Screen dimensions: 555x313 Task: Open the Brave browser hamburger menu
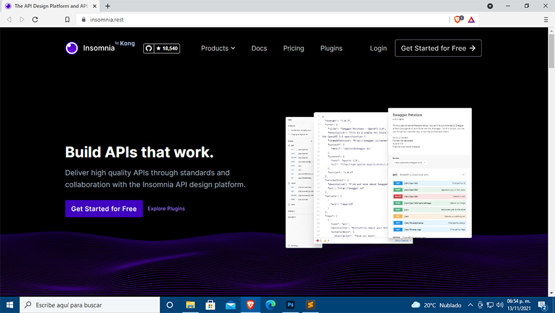pos(546,20)
